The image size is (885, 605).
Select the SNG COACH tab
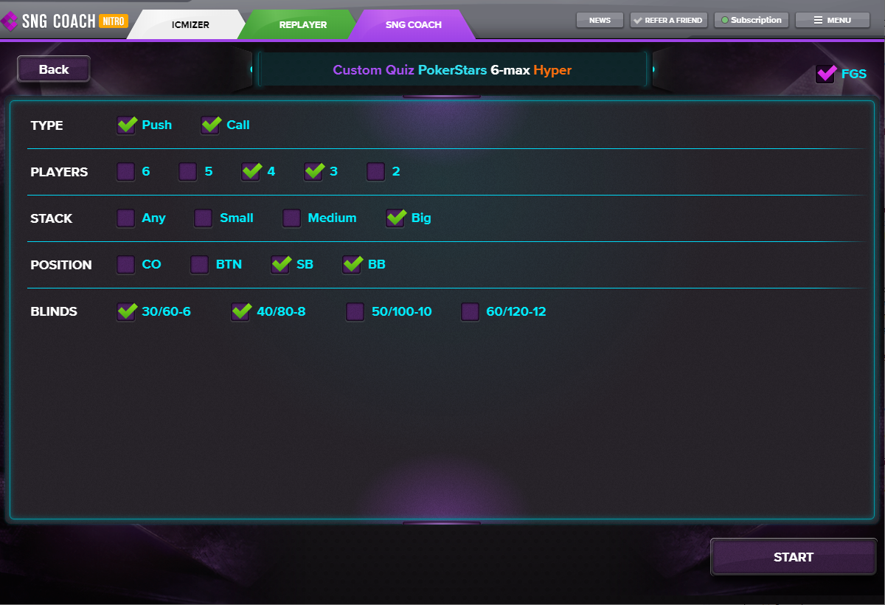click(413, 24)
